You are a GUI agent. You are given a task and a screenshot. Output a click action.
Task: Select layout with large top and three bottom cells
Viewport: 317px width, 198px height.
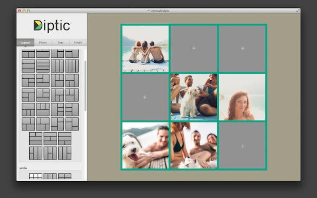[x=29, y=109]
